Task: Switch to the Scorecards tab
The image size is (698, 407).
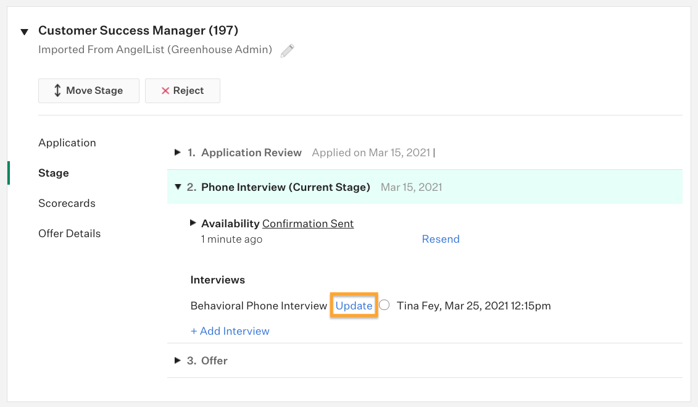Action: [67, 203]
